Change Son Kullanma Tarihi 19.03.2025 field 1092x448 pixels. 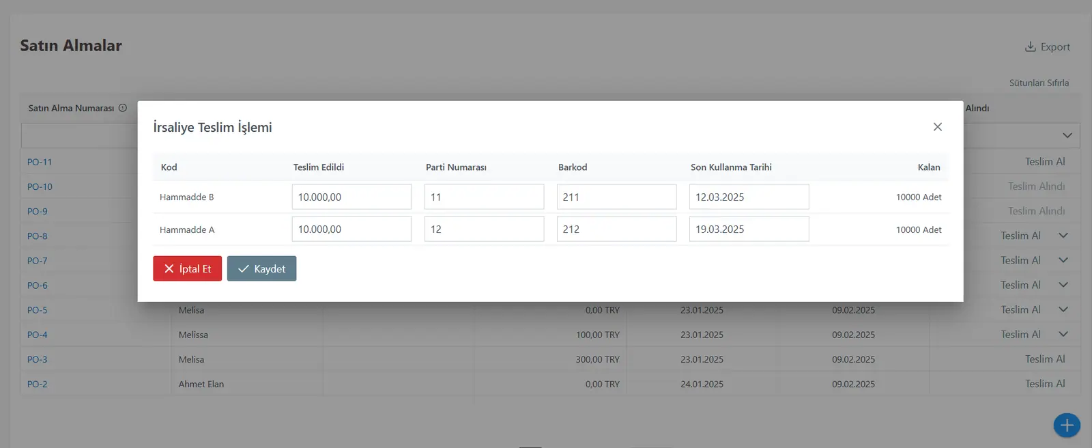click(749, 229)
